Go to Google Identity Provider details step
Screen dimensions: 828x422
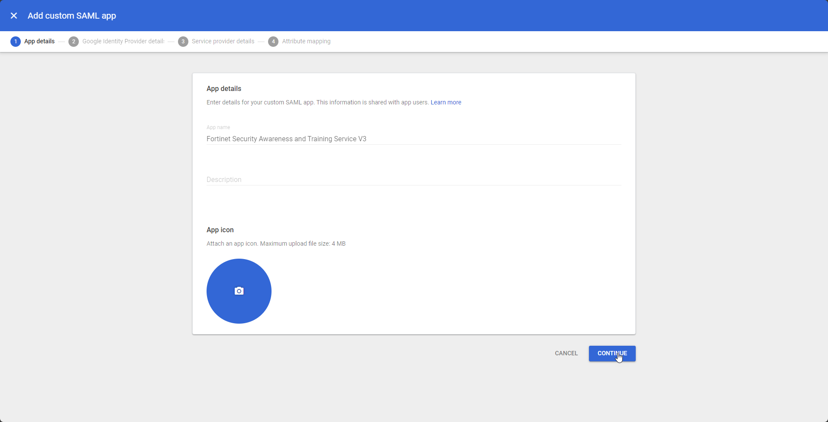coord(116,42)
